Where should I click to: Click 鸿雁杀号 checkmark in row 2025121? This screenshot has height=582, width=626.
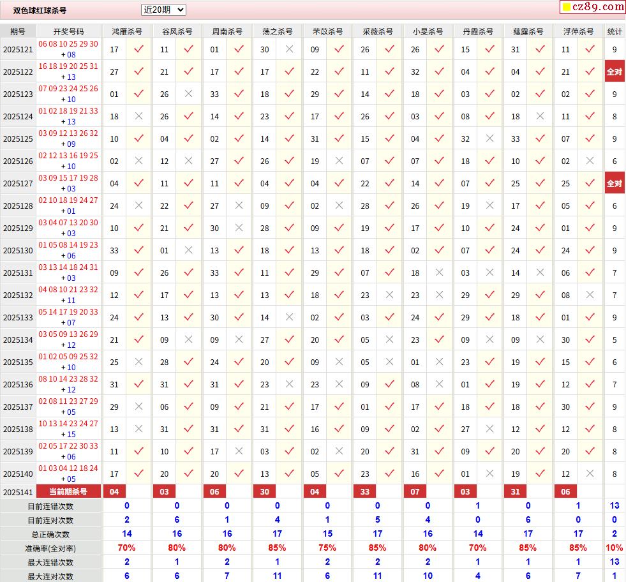click(x=138, y=49)
